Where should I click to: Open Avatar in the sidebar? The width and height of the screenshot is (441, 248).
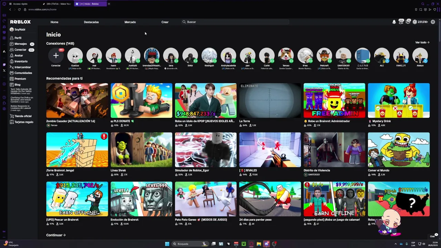coord(16,55)
